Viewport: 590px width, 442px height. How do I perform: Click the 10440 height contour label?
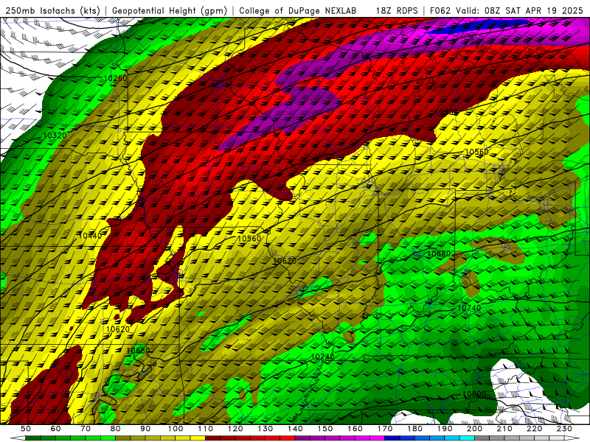point(91,236)
